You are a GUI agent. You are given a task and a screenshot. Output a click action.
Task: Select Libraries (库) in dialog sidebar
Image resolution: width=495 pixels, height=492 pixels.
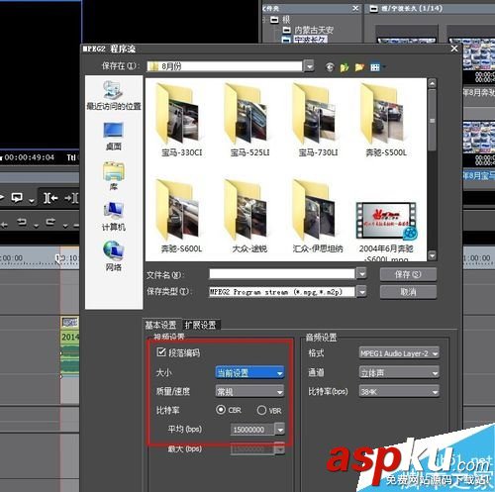coord(114,176)
